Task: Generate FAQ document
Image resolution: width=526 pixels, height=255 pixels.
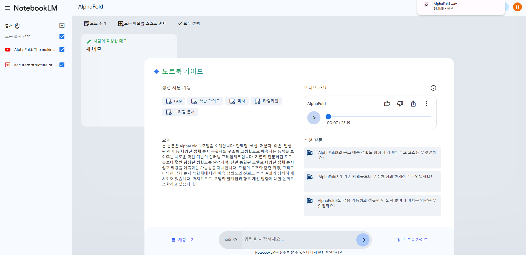Action: click(x=174, y=101)
